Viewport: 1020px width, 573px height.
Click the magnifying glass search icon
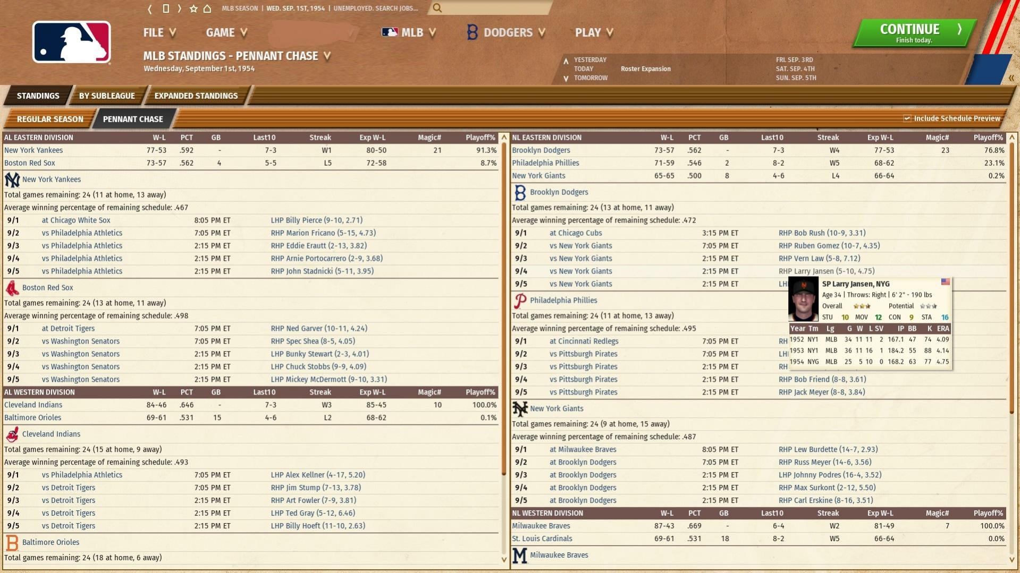(437, 8)
